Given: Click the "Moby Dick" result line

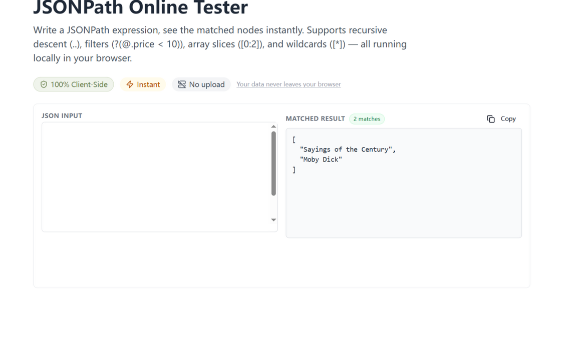Looking at the screenshot, I should pyautogui.click(x=321, y=159).
